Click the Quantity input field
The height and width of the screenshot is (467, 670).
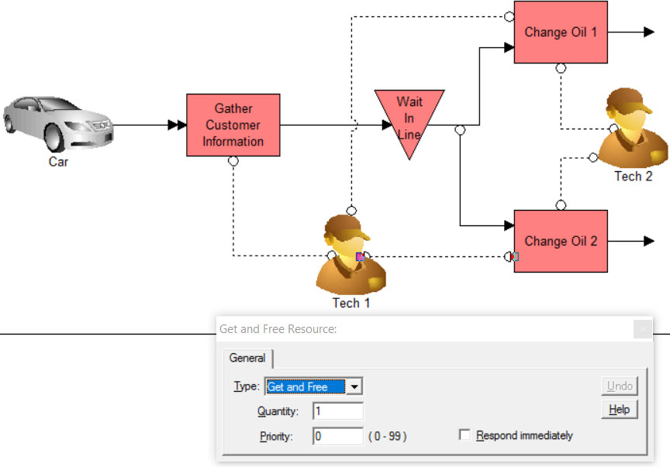(x=338, y=411)
